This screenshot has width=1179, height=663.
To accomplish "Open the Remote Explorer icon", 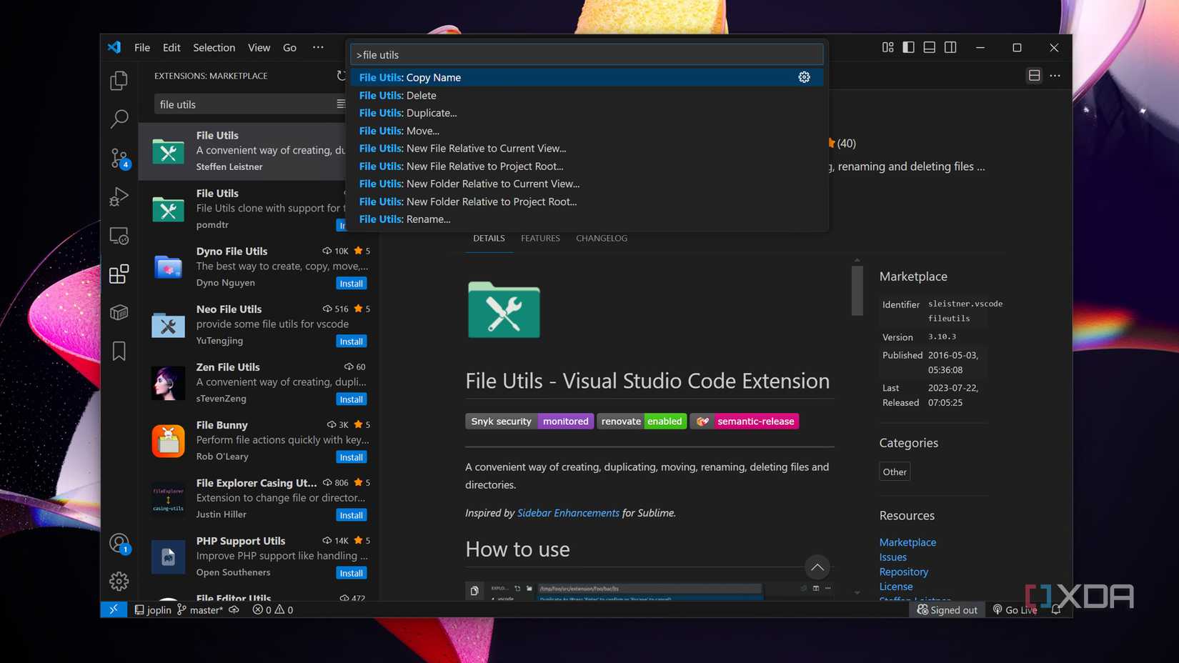I will pyautogui.click(x=119, y=236).
